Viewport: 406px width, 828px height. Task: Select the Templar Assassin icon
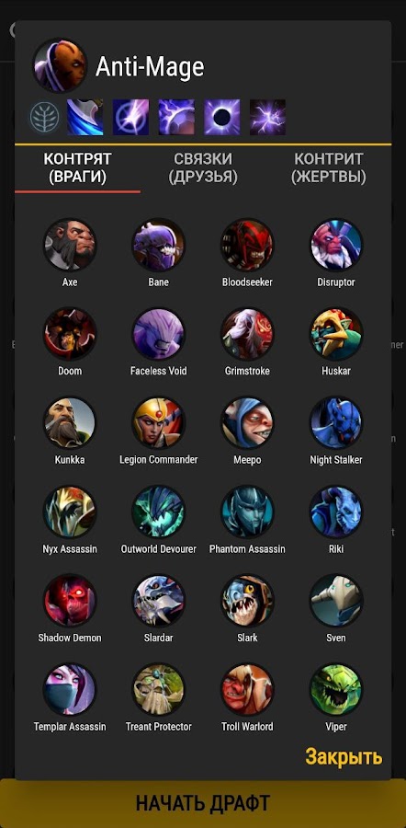70,690
